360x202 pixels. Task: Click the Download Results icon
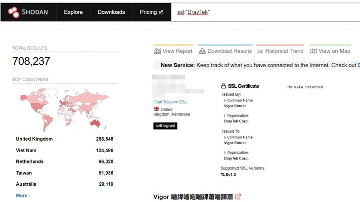(x=202, y=51)
